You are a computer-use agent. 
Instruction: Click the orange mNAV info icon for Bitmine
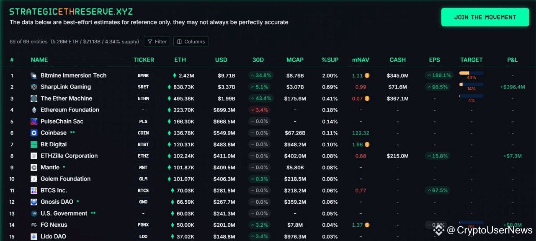click(x=367, y=75)
